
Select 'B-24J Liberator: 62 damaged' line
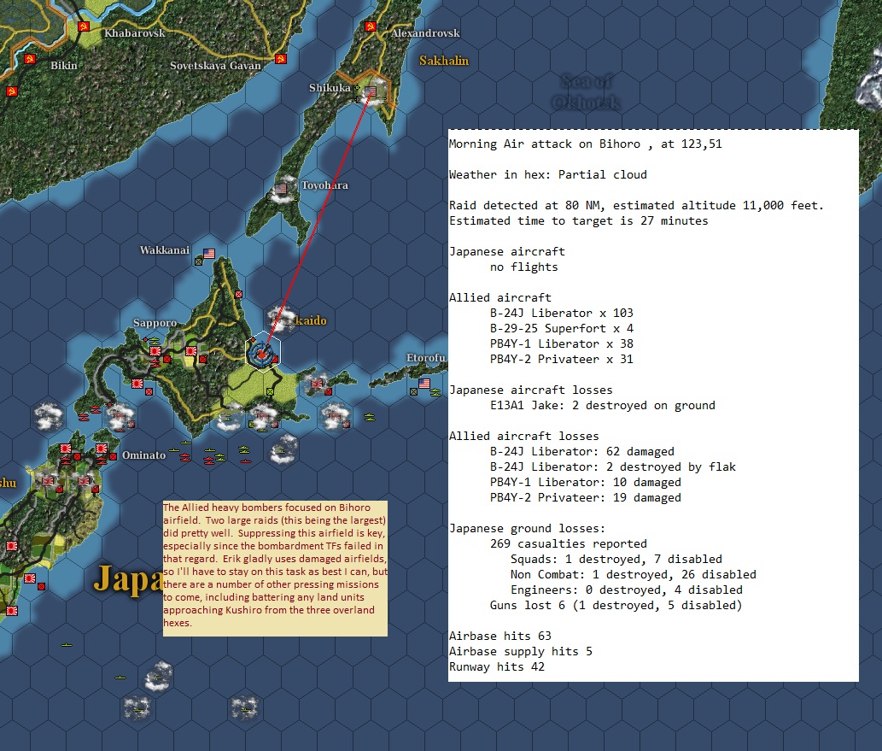tap(581, 451)
